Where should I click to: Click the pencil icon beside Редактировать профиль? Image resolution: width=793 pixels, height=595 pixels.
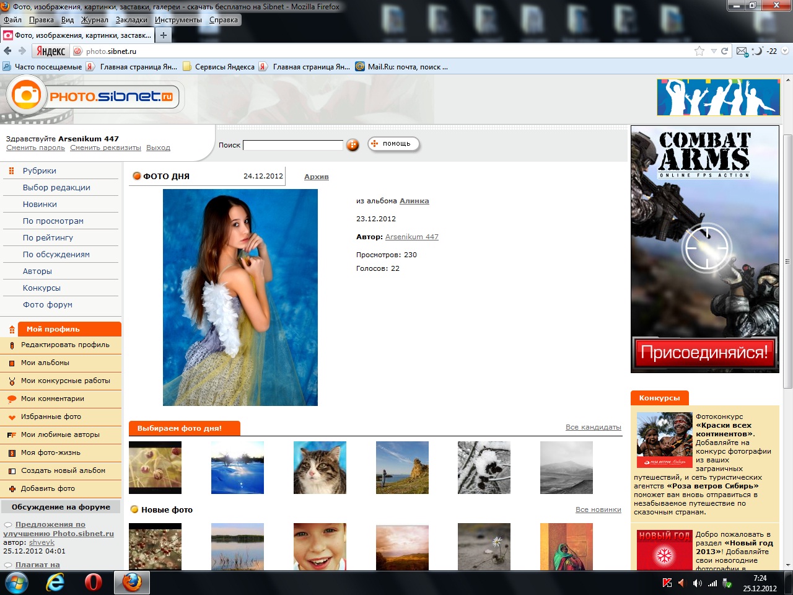12,345
